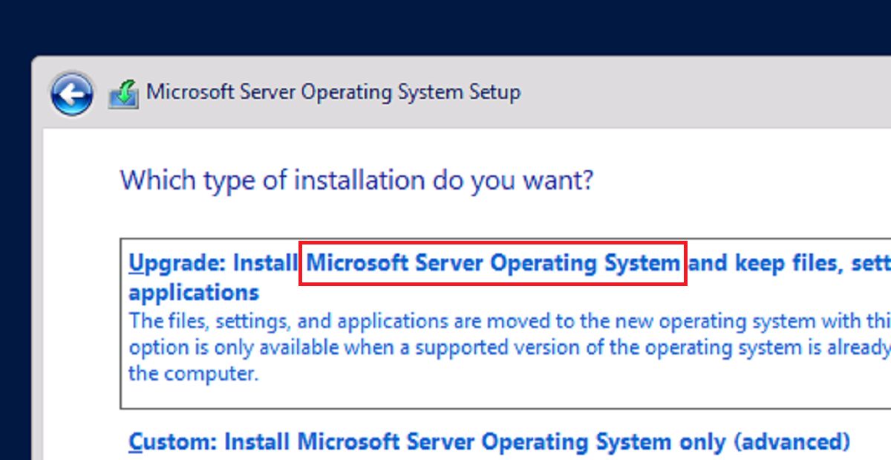Click the red-outlined Microsoft Server Operating System text
The width and height of the screenshot is (891, 460).
(493, 263)
